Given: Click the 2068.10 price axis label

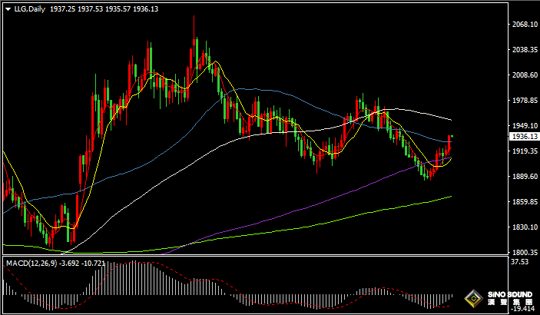Looking at the screenshot, I should 522,25.
